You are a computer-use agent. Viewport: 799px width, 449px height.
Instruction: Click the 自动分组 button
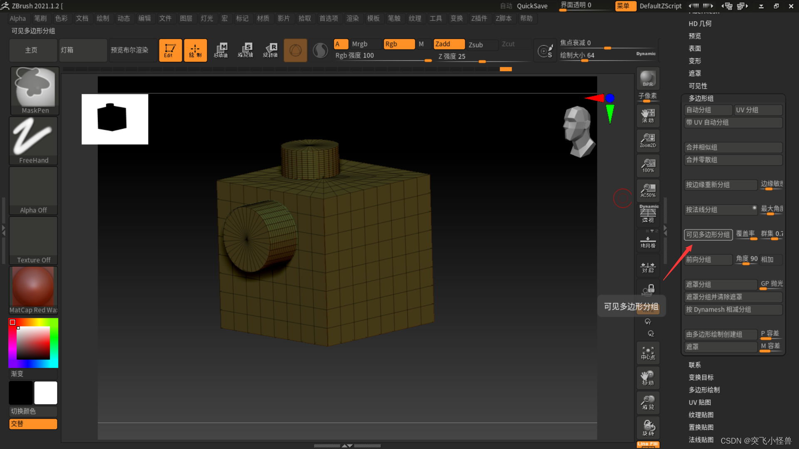707,110
